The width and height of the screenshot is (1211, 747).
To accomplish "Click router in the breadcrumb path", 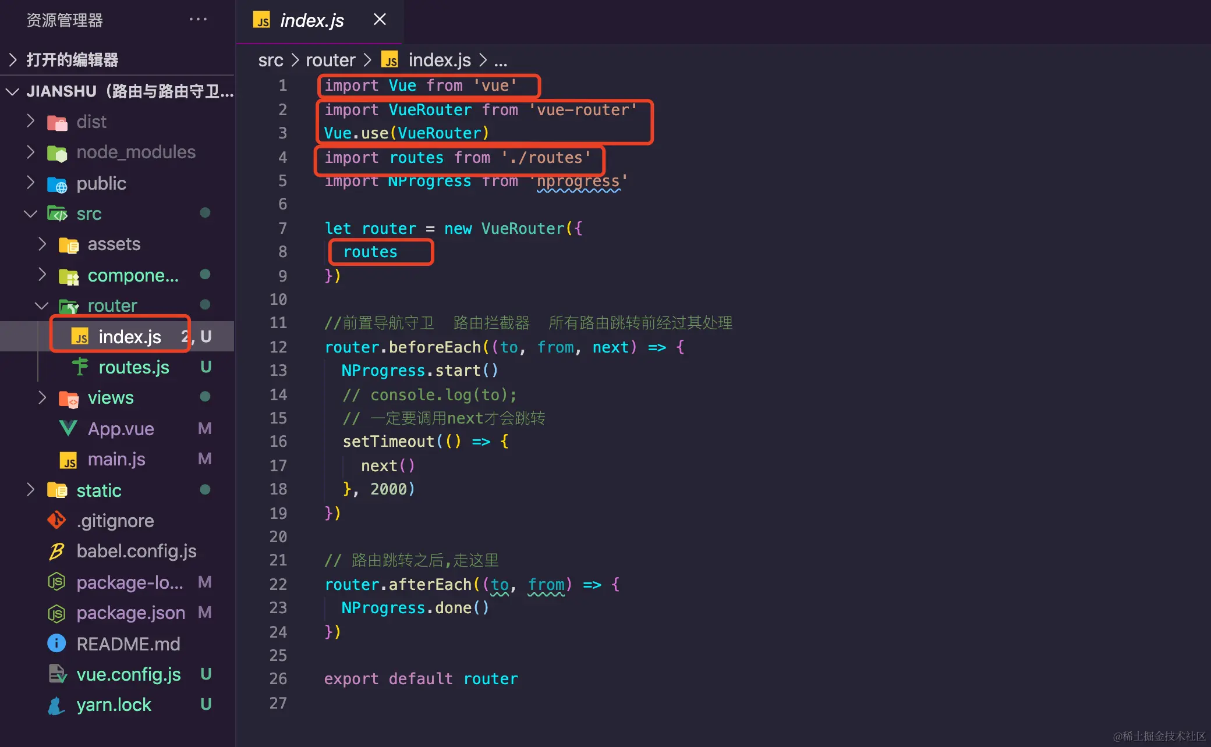I will [330, 60].
